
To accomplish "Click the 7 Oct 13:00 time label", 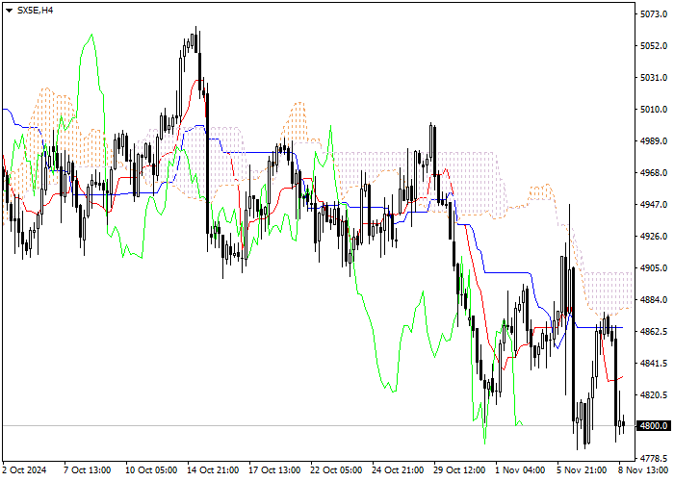I will [x=88, y=470].
